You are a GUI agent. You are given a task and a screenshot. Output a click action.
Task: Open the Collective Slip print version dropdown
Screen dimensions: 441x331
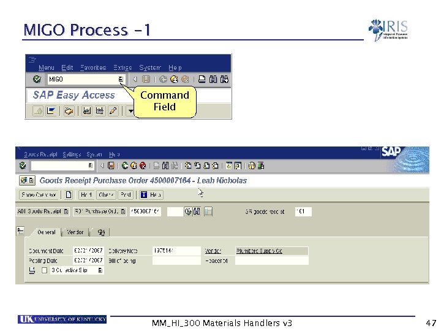coord(100,270)
